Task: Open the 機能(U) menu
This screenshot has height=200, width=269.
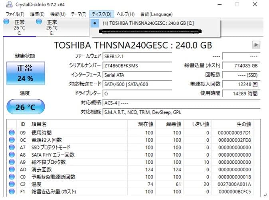Action: coord(58,14)
